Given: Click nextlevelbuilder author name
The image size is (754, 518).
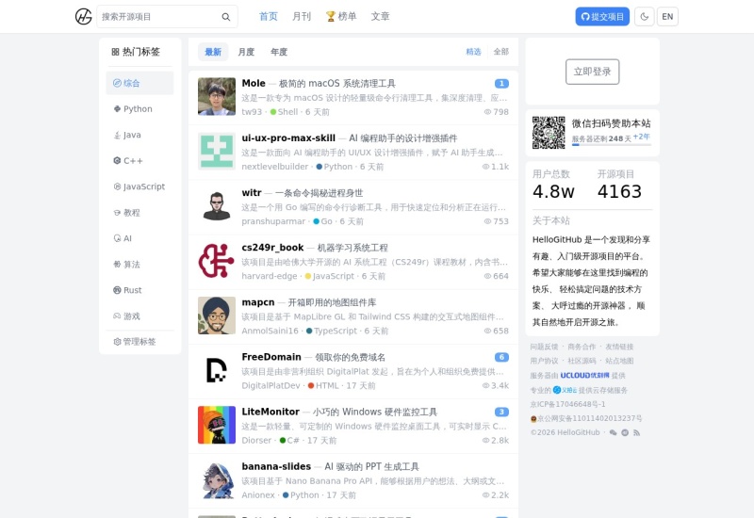Looking at the screenshot, I should [274, 167].
